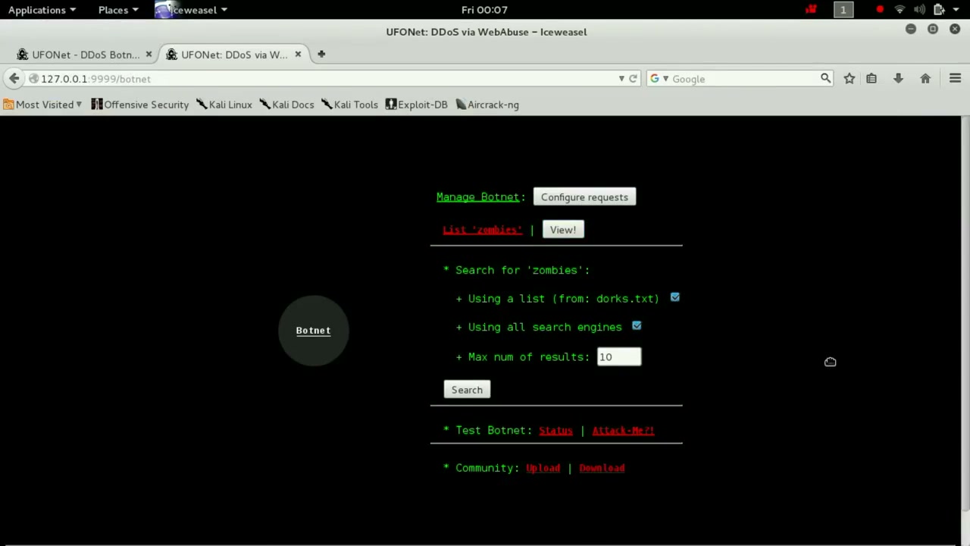The image size is (970, 546).
Task: Open the Iceweasel app menu in top panel
Action: tap(192, 10)
